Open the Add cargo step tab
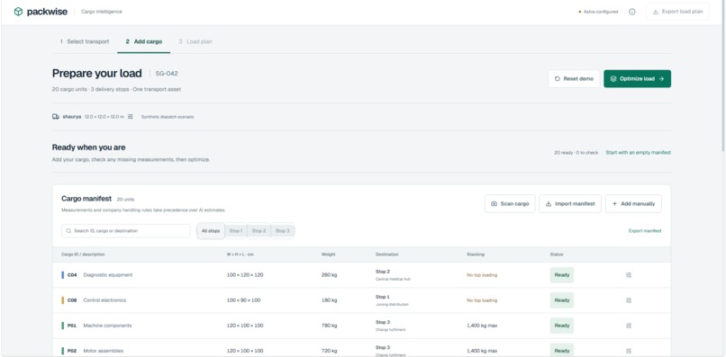726x357 pixels. pos(143,41)
